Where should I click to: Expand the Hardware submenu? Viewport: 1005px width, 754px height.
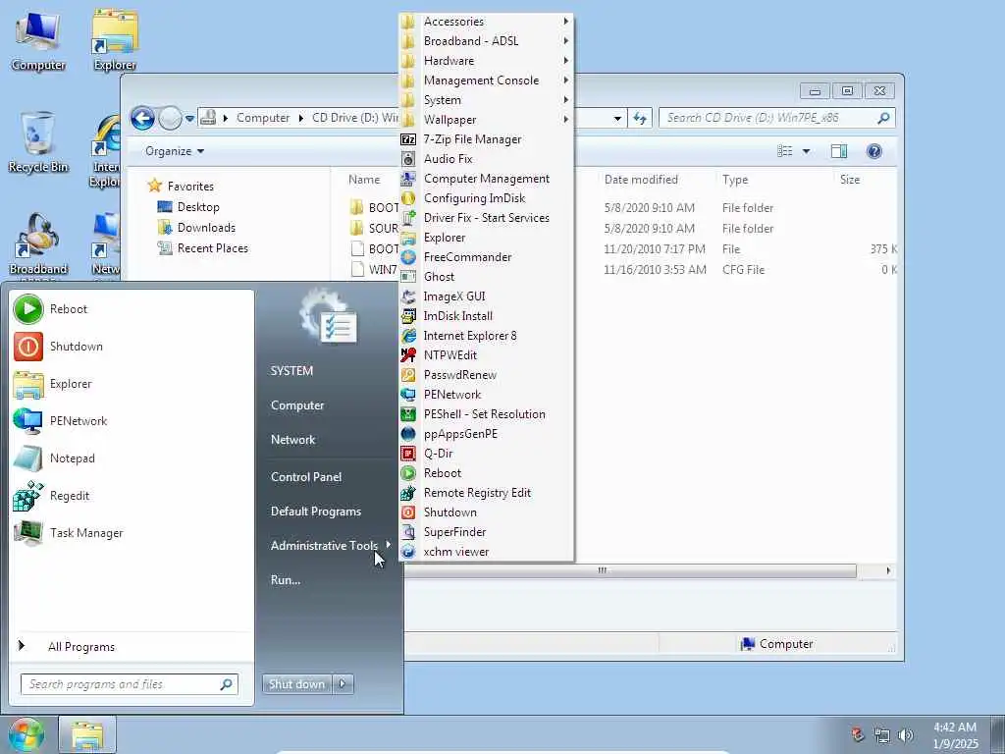coord(486,61)
